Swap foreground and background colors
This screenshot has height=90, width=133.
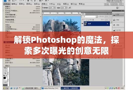pyautogui.click(x=6, y=75)
